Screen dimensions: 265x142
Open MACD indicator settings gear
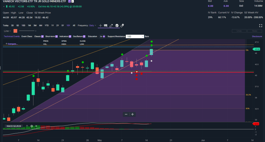(32, 126)
